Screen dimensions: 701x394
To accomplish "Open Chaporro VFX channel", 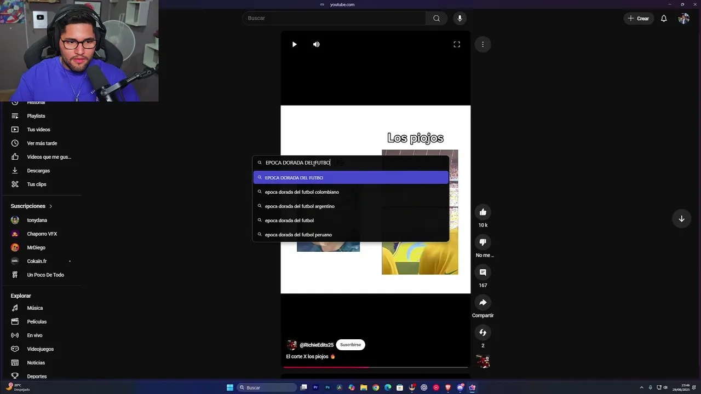I will pos(41,234).
